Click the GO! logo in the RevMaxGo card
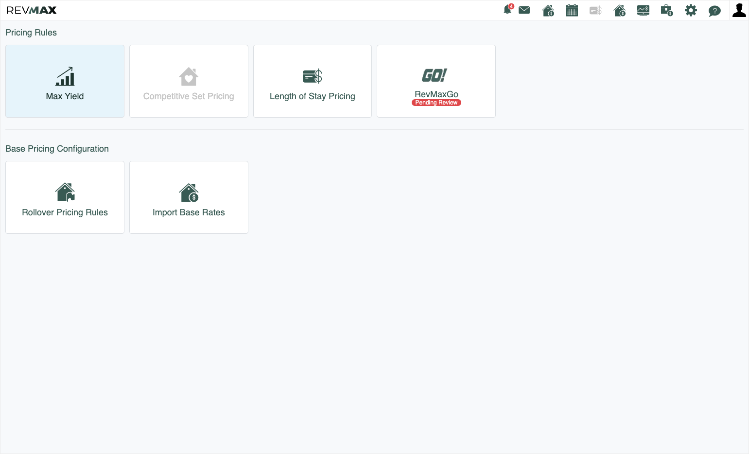 point(434,75)
